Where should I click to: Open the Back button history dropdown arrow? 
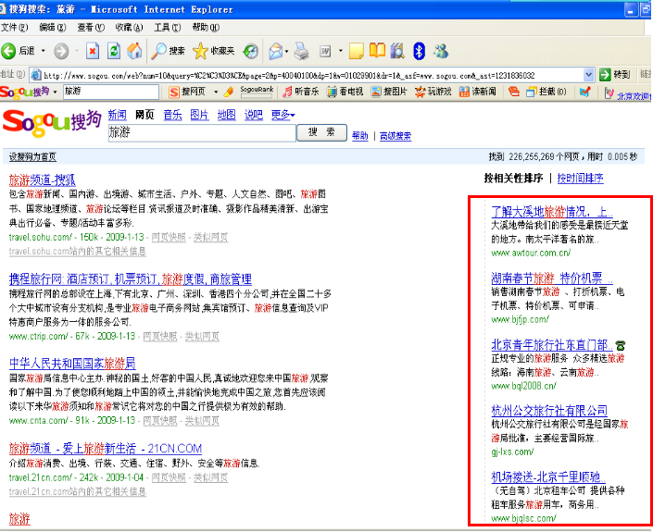tap(43, 51)
